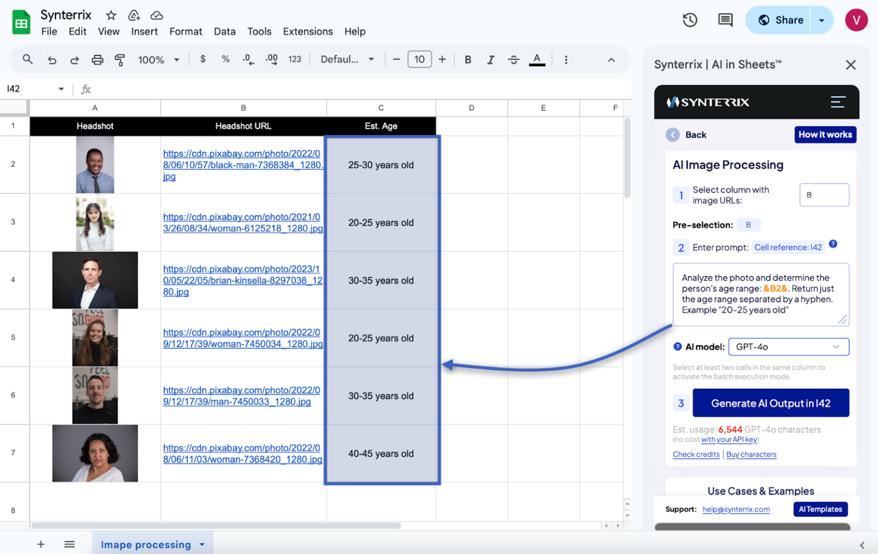
Task: Click Generate AI Output in I42
Action: click(x=771, y=403)
